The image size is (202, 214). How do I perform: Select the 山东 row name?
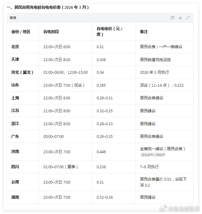[15, 85]
